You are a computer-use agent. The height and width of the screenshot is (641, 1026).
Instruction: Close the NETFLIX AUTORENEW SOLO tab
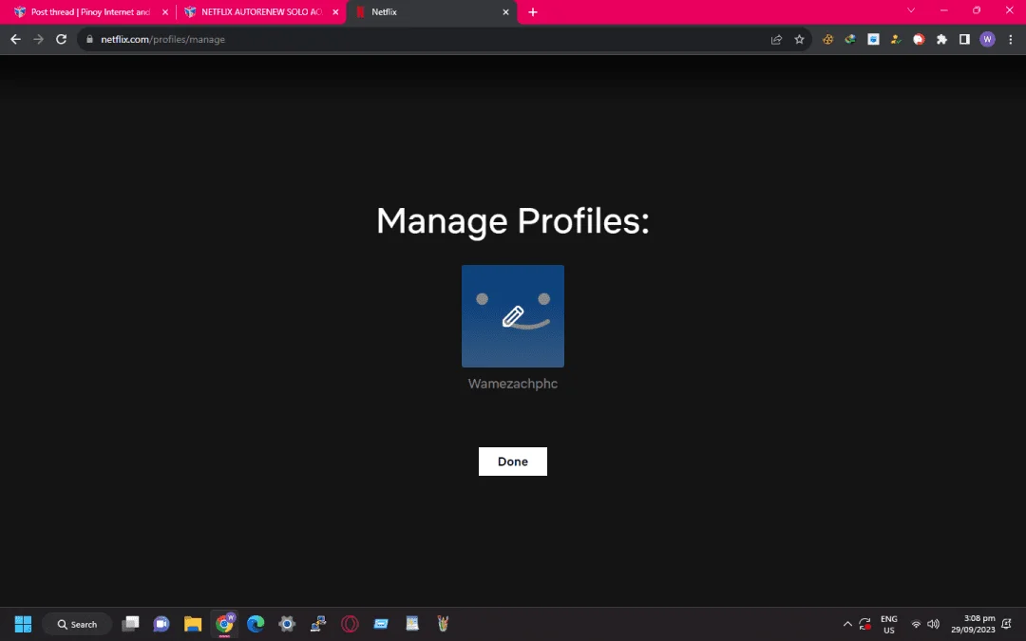(335, 11)
